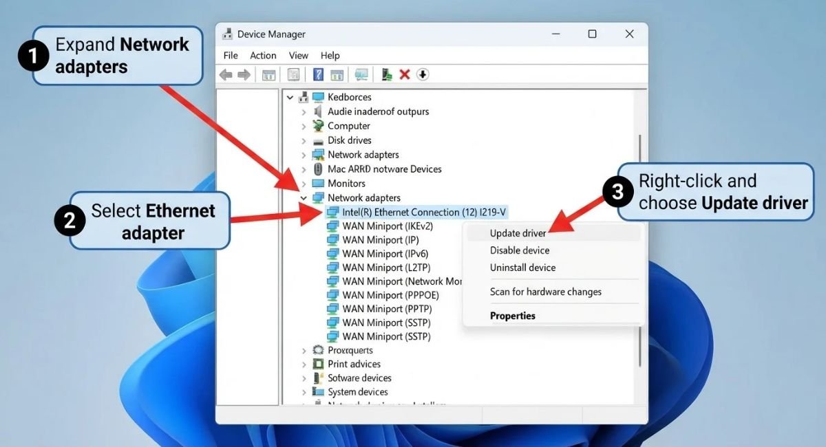
Task: Select Intel(R) Ethernet Connection (12) I219-V
Action: pos(425,212)
